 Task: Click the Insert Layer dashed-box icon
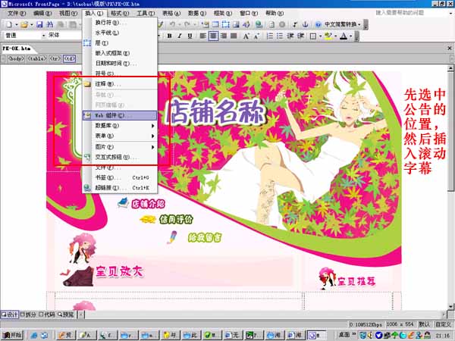226,24
